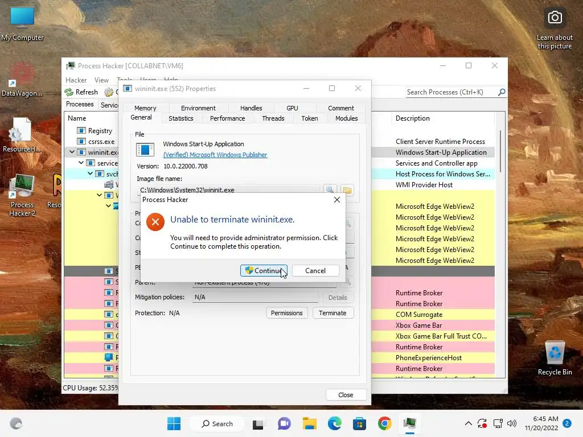The height and width of the screenshot is (437, 583).
Task: Open Microsoft Store from the taskbar
Action: pos(360,423)
